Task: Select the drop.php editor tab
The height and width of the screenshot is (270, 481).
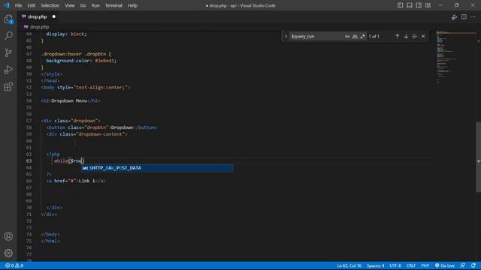Action: 38,16
